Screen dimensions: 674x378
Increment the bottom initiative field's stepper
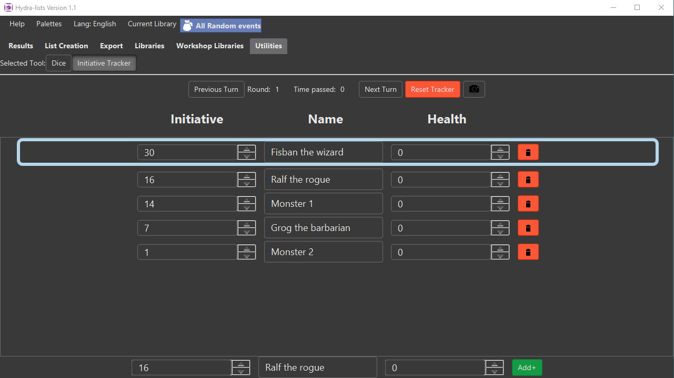[x=241, y=364]
